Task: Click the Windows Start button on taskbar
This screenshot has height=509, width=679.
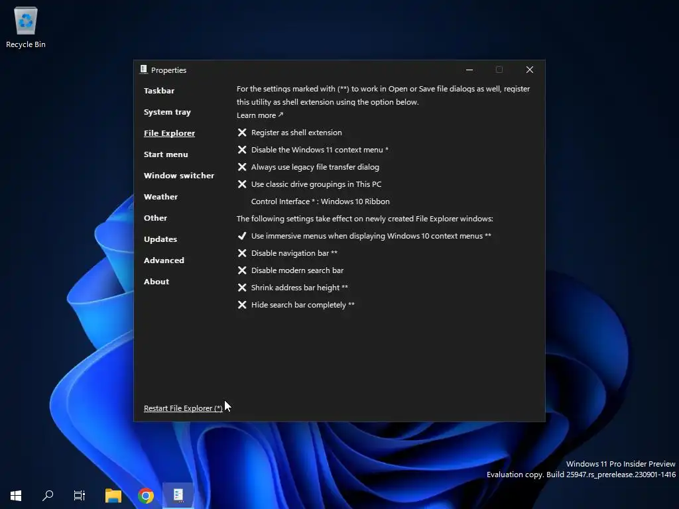Action: pyautogui.click(x=16, y=495)
